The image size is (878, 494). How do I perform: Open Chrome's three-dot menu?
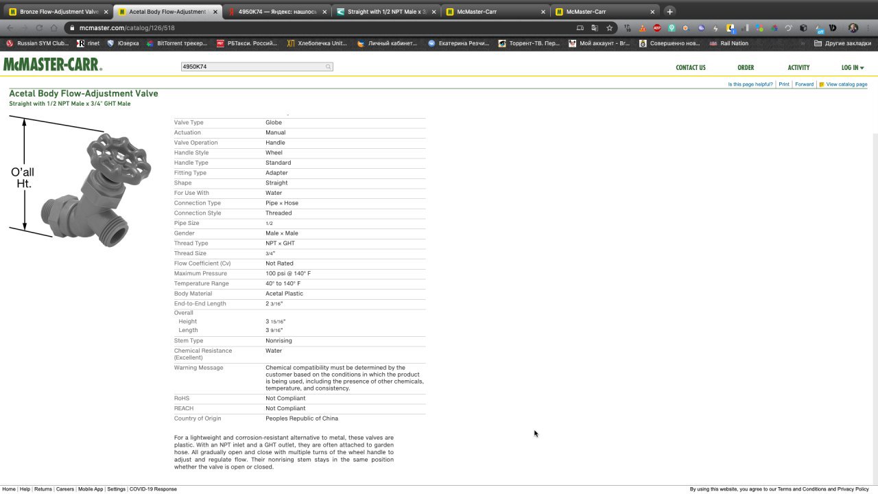pyautogui.click(x=868, y=28)
